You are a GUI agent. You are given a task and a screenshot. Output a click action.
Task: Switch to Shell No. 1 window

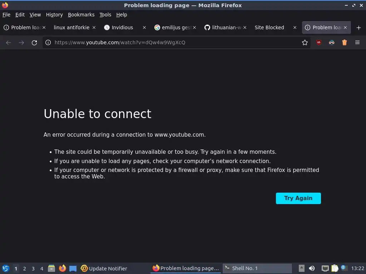tap(257, 268)
